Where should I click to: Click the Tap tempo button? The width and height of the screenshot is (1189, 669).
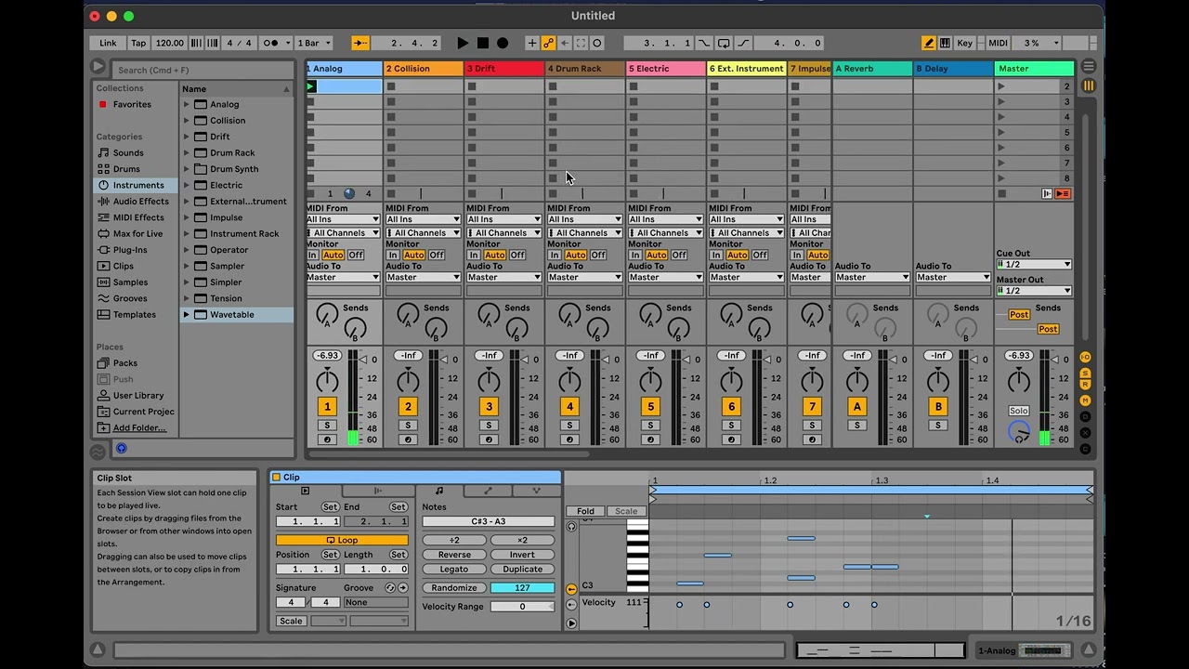(138, 43)
